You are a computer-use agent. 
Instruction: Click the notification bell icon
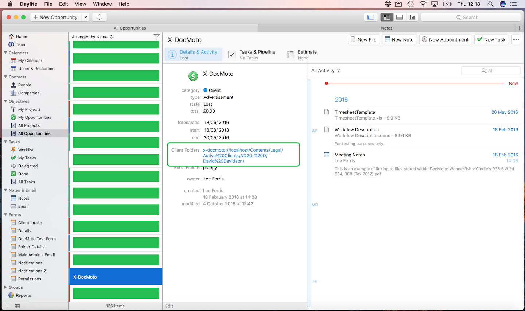point(99,17)
